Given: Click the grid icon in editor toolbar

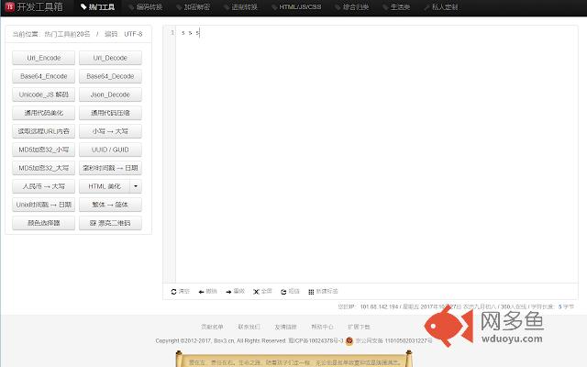Looking at the screenshot, I should click(313, 291).
